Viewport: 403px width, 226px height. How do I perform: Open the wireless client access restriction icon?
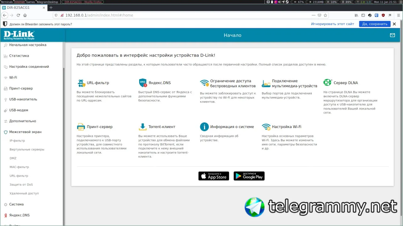click(x=205, y=83)
